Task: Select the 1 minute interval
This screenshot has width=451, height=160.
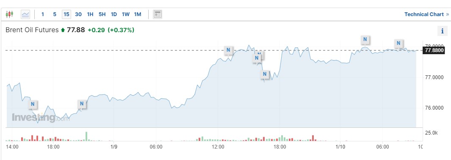Action: click(43, 14)
